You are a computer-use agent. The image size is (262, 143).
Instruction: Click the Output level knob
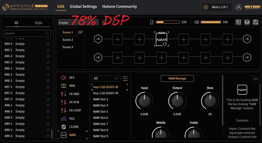pyautogui.click(x=177, y=101)
